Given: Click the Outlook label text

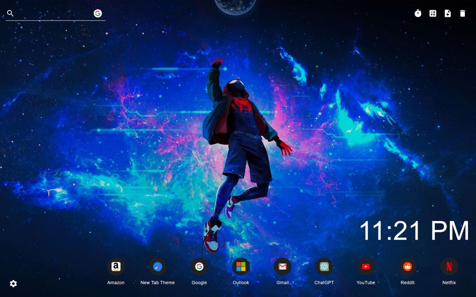Looking at the screenshot, I should [241, 283].
